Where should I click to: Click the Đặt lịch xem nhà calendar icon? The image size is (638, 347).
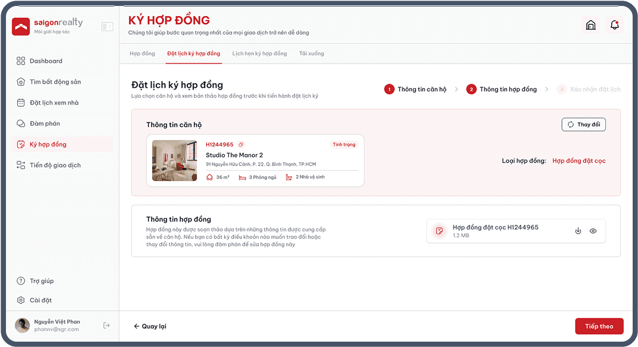pos(21,103)
